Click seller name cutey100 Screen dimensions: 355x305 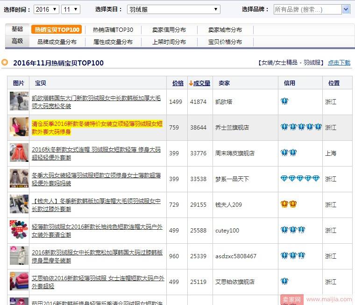[227, 231]
